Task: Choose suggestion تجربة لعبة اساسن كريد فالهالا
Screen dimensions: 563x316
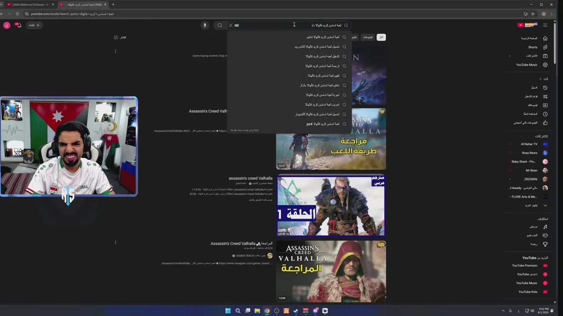Action: click(289, 95)
